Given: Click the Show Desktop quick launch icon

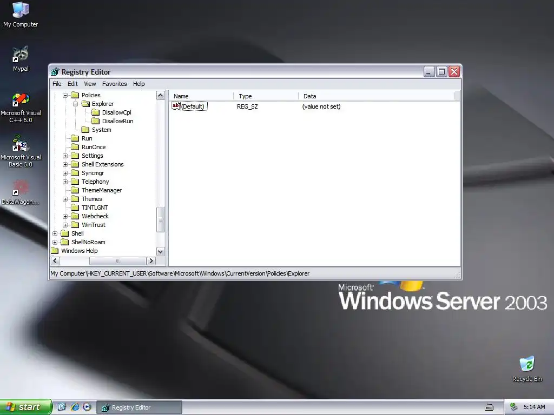Looking at the screenshot, I should pyautogui.click(x=62, y=407).
